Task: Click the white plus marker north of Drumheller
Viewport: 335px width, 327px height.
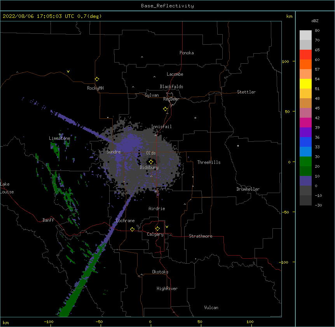Action: coord(238,146)
